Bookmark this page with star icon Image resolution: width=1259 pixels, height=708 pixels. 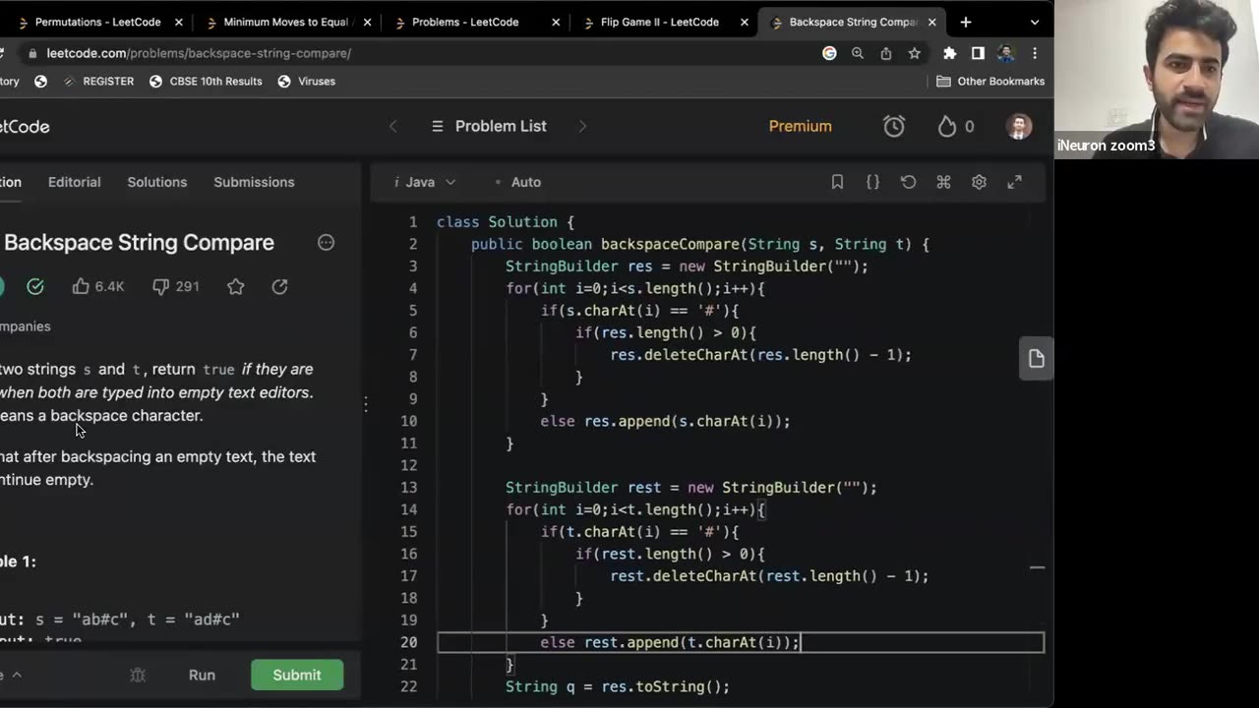pos(915,53)
